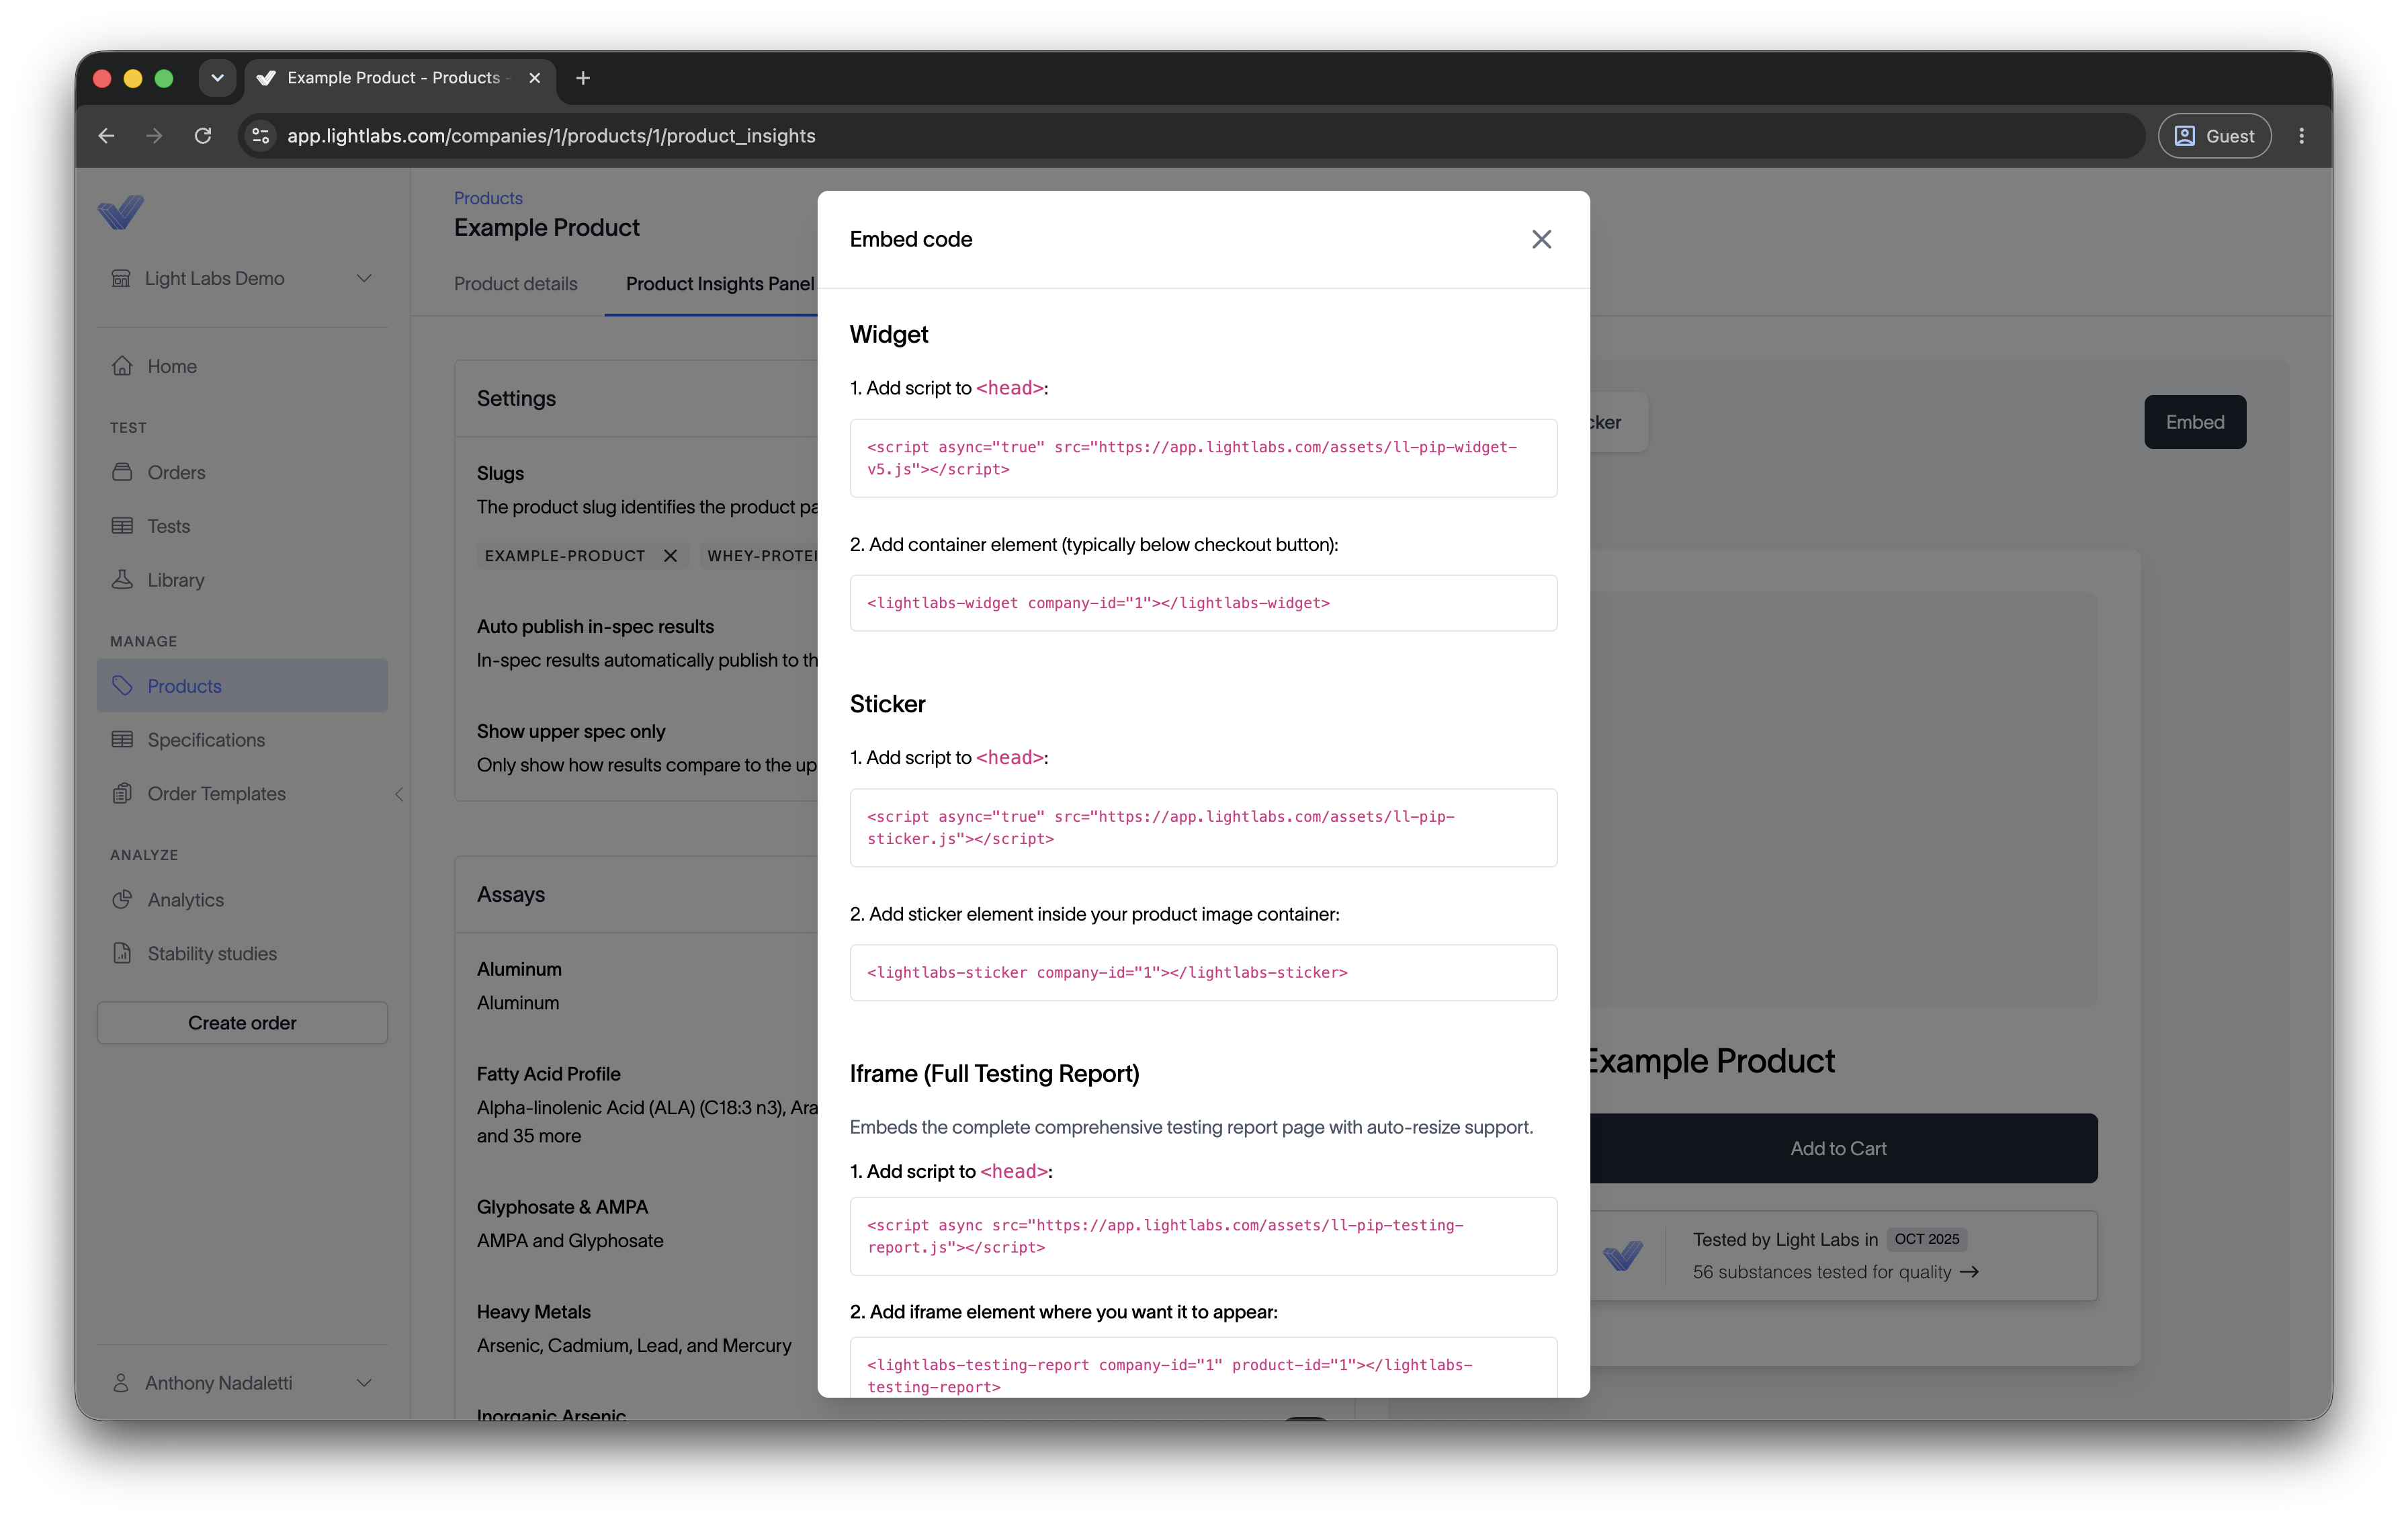2408x1520 pixels.
Task: Select the Product Insights Panel tab
Action: click(x=720, y=284)
